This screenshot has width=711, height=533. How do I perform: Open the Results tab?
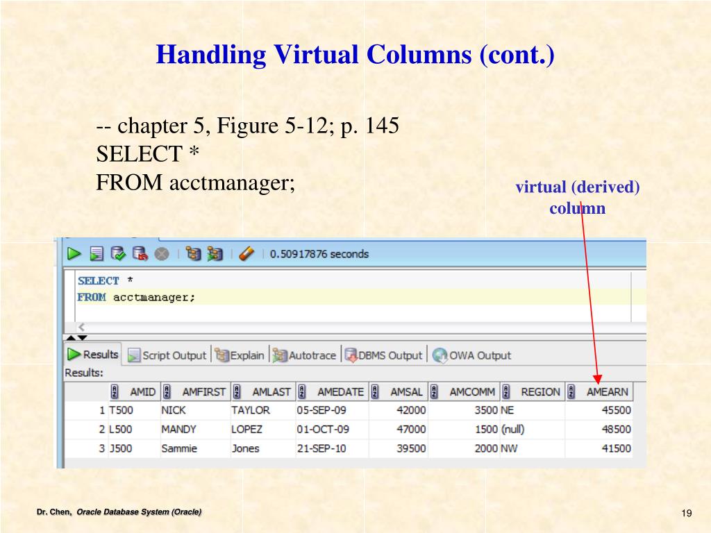(x=93, y=355)
